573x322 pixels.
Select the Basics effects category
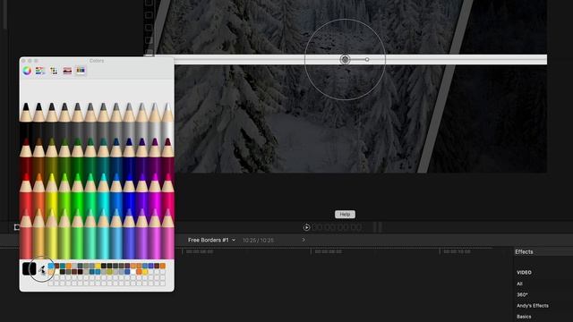(524, 317)
